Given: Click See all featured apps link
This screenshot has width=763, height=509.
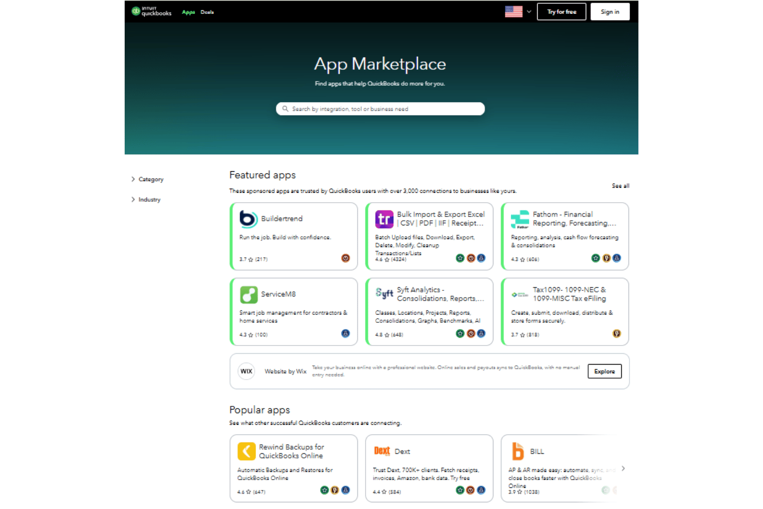Looking at the screenshot, I should tap(620, 186).
